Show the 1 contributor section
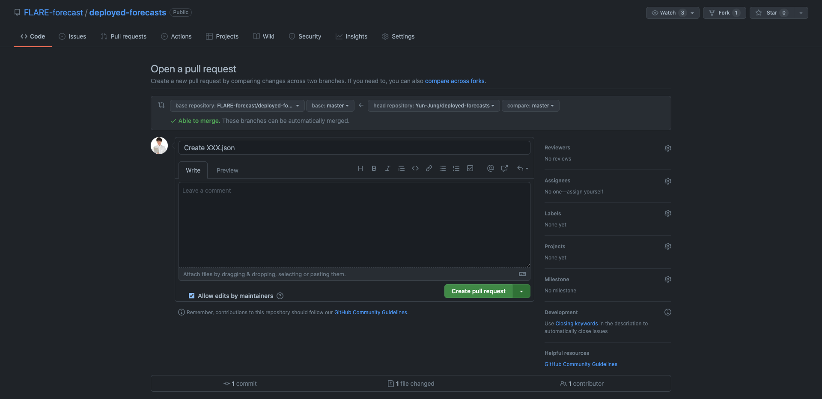The image size is (822, 399). tap(582, 384)
